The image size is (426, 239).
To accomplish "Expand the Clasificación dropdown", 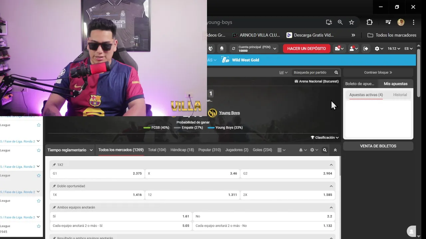I will (x=325, y=137).
